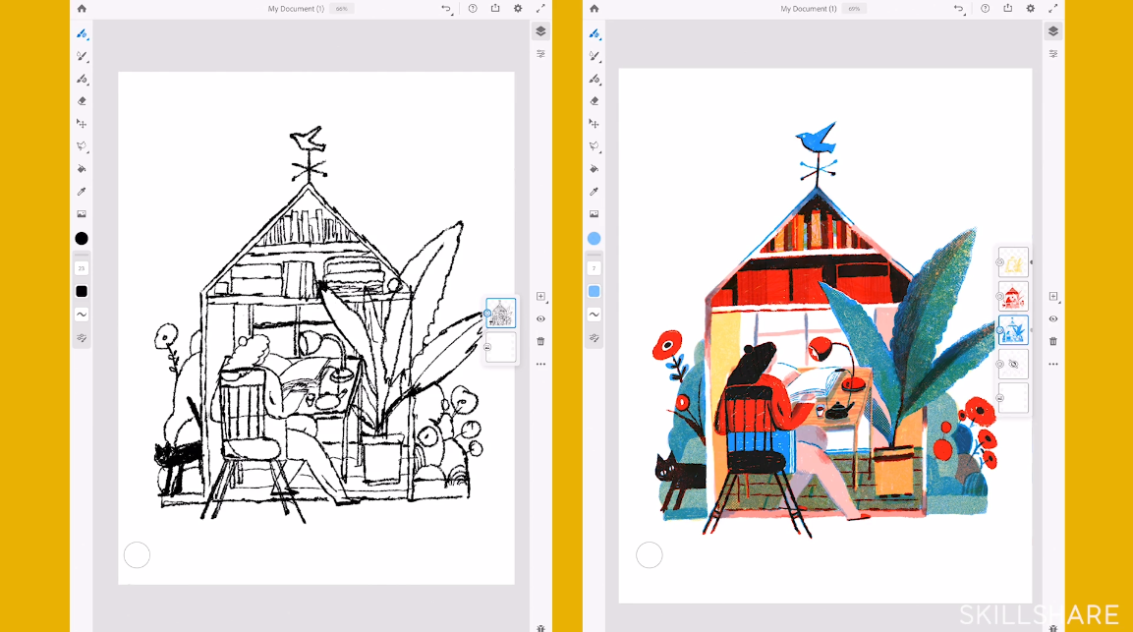The height and width of the screenshot is (632, 1133).
Task: Expand the add layer menu in right document
Action: point(1053,296)
